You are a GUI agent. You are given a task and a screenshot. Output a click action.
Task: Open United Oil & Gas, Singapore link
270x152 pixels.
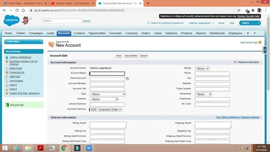pyautogui.click(x=24, y=93)
